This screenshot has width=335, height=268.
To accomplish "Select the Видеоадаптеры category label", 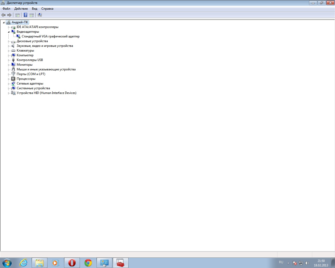I will tap(28, 32).
